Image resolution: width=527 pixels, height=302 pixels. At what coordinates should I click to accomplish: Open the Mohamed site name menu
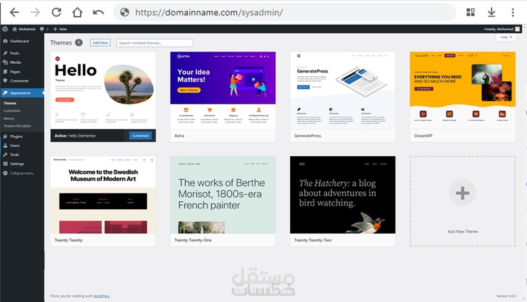[x=24, y=29]
